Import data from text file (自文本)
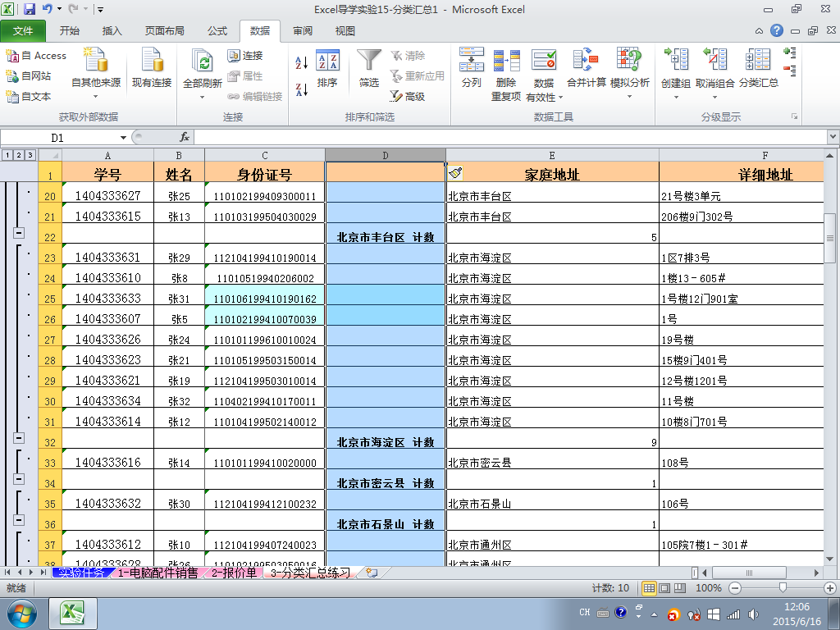Image resolution: width=840 pixels, height=630 pixels. click(x=29, y=97)
